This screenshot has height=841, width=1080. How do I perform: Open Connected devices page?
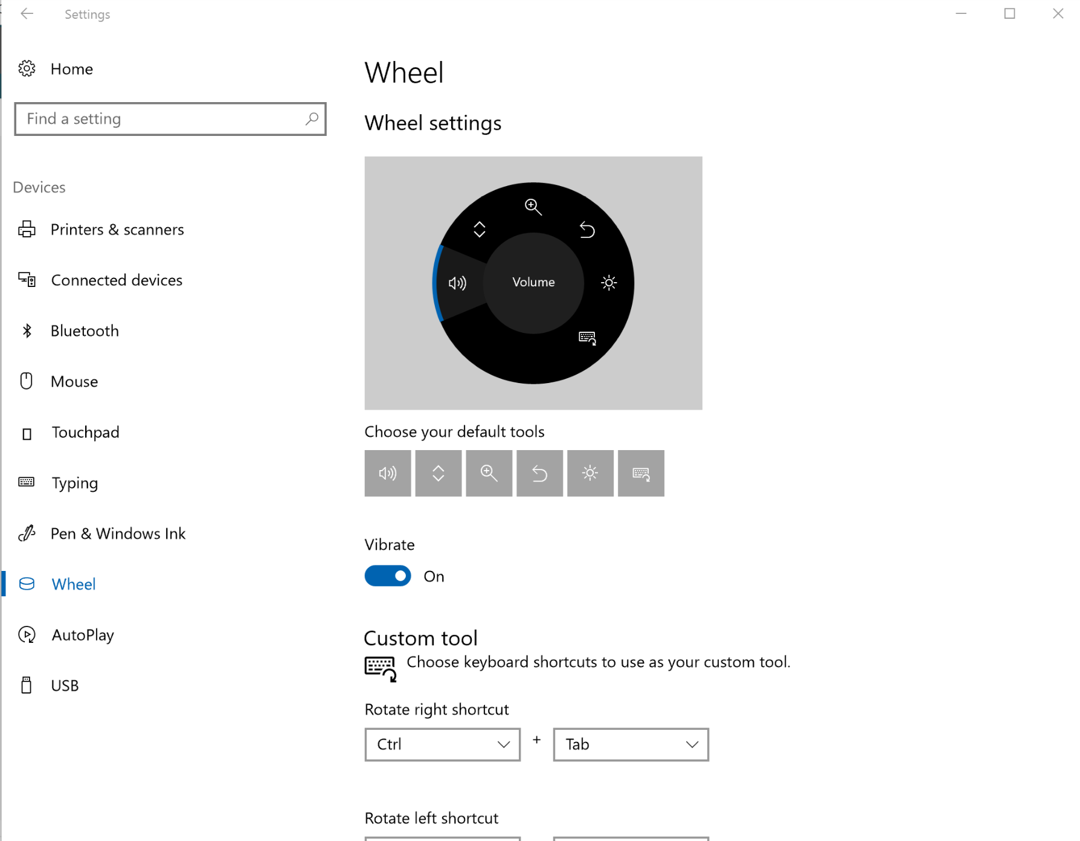(x=117, y=280)
